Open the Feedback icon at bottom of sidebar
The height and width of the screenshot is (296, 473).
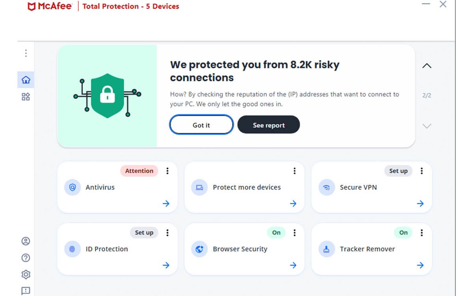pos(26,291)
